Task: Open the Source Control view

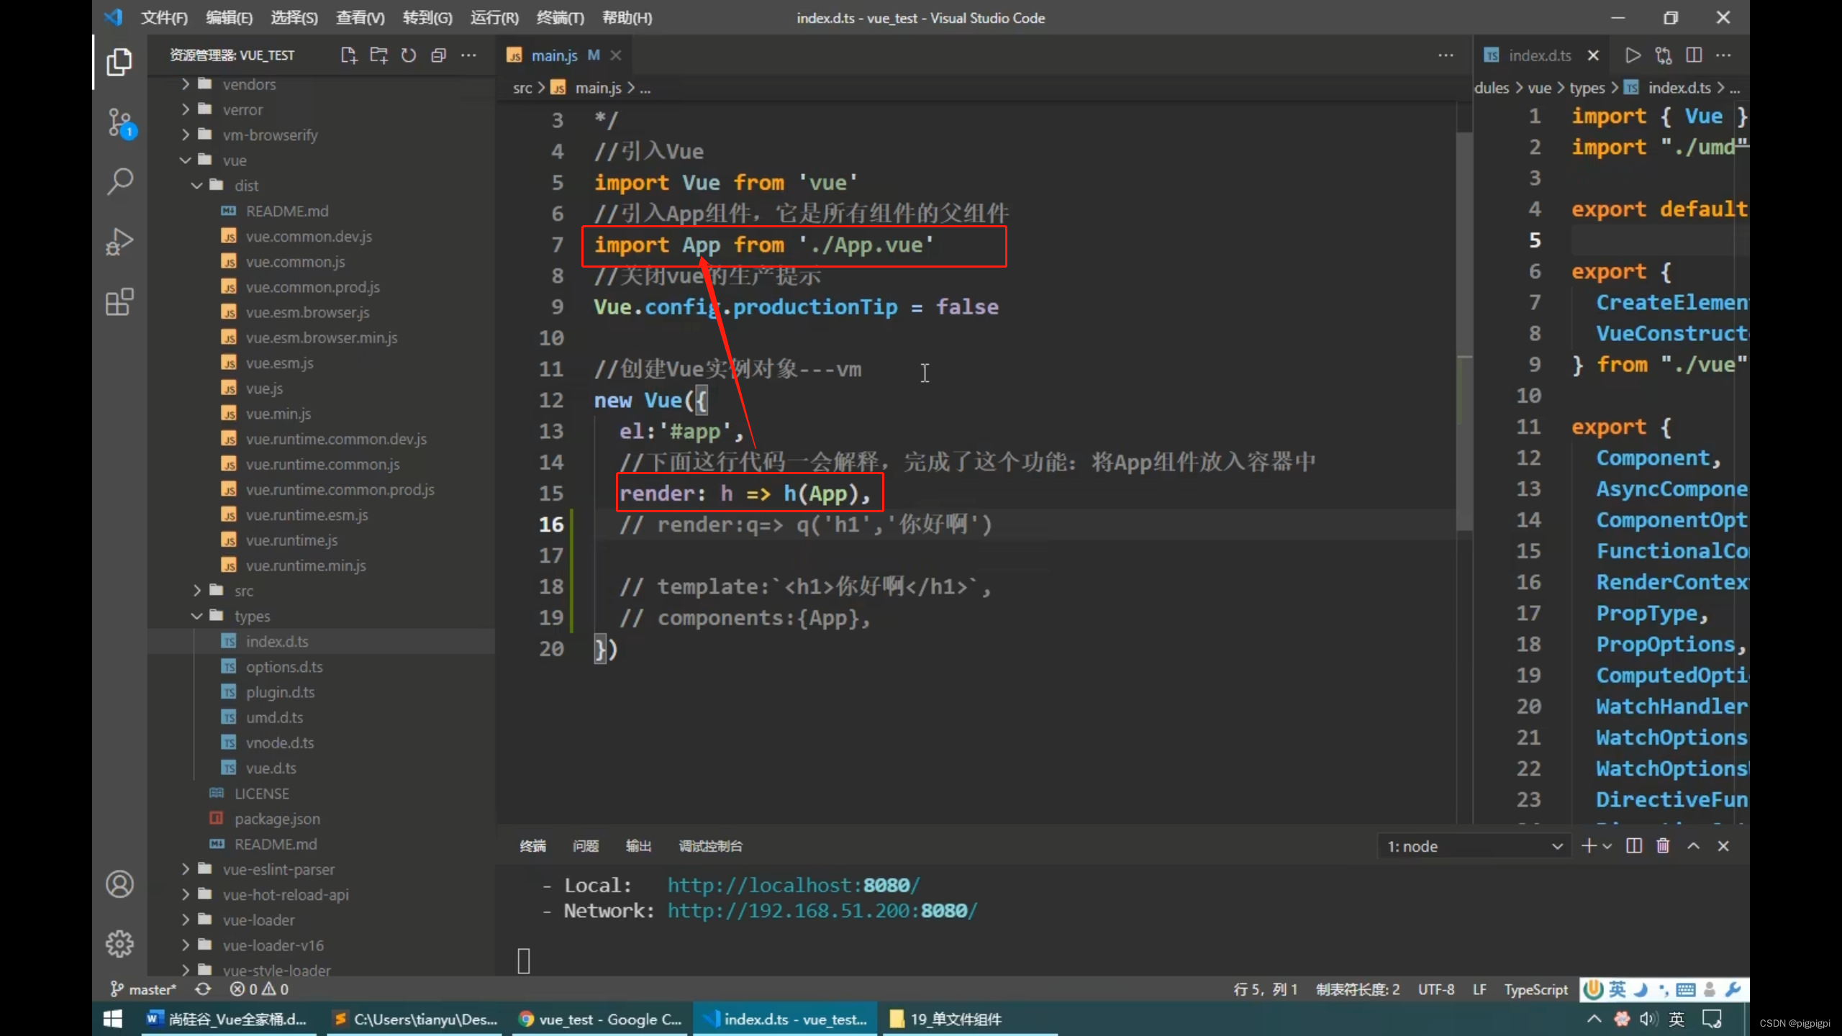Action: (x=119, y=123)
